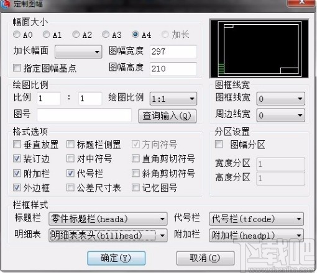Uncheck the 装订边 checkbox
Image resolution: width=317 pixels, height=273 pixels.
point(17,159)
